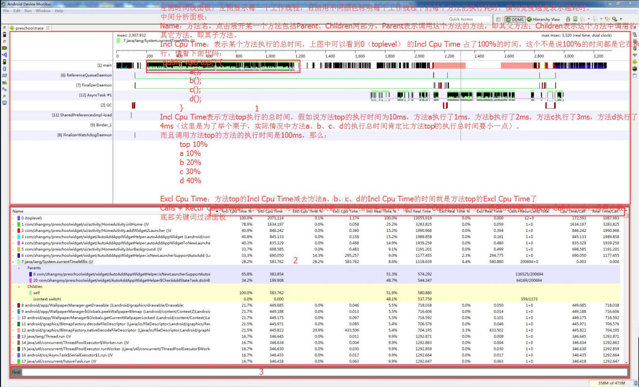Click the blue cylinder icon in left sidebar
Image resolution: width=639 pixels, height=387 pixels.
click(4, 69)
